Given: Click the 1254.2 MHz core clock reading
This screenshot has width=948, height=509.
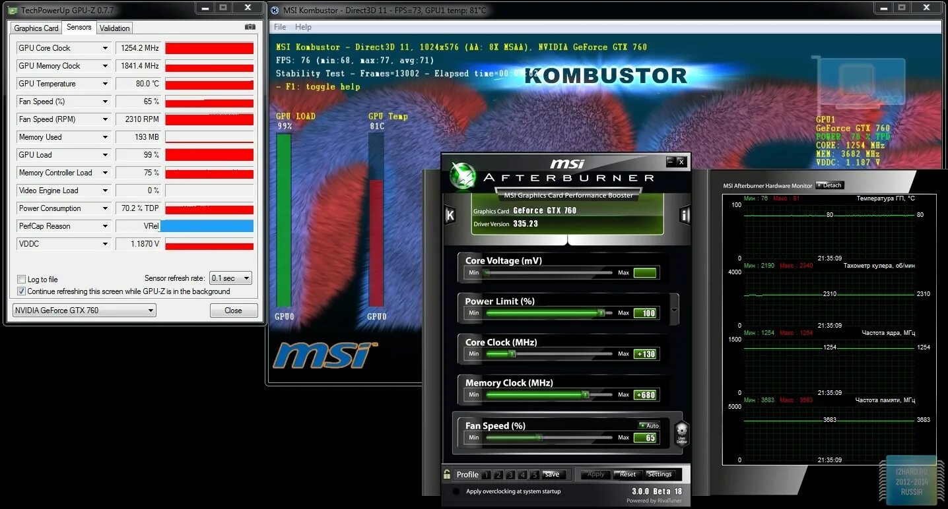Looking at the screenshot, I should (138, 48).
